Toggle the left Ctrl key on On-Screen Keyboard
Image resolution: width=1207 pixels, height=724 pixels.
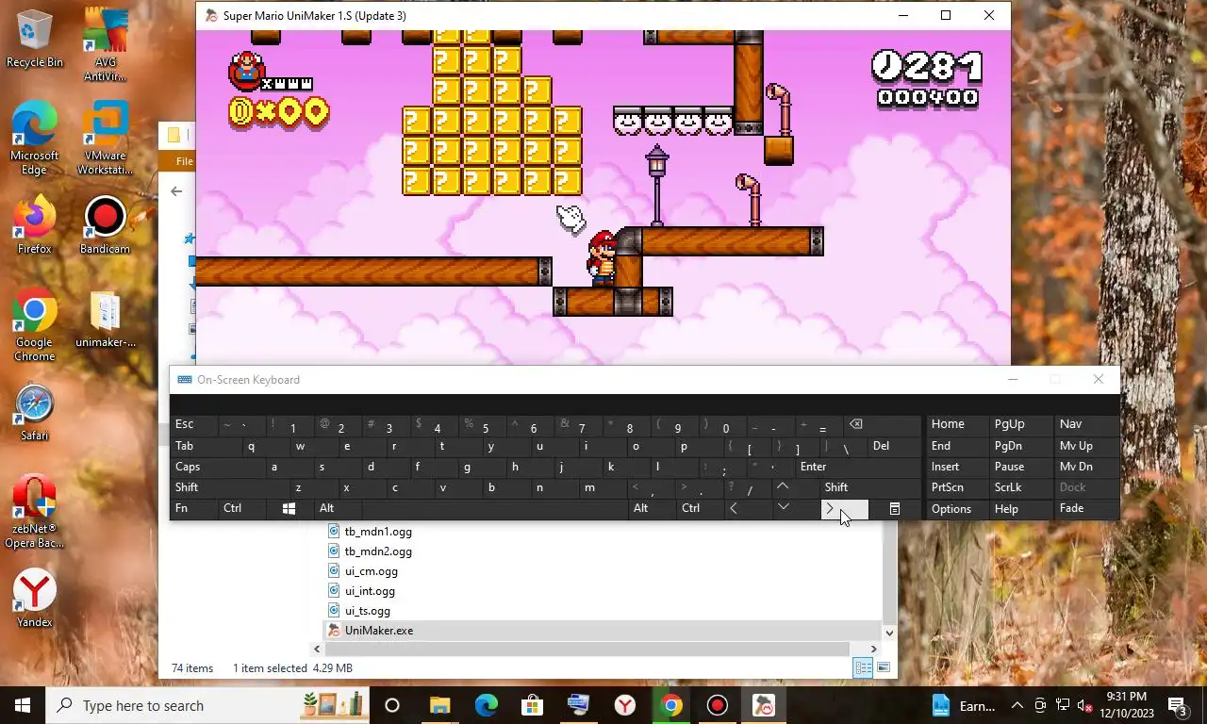(243, 508)
